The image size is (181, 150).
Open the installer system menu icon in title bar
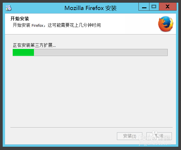pyautogui.click(x=9, y=8)
